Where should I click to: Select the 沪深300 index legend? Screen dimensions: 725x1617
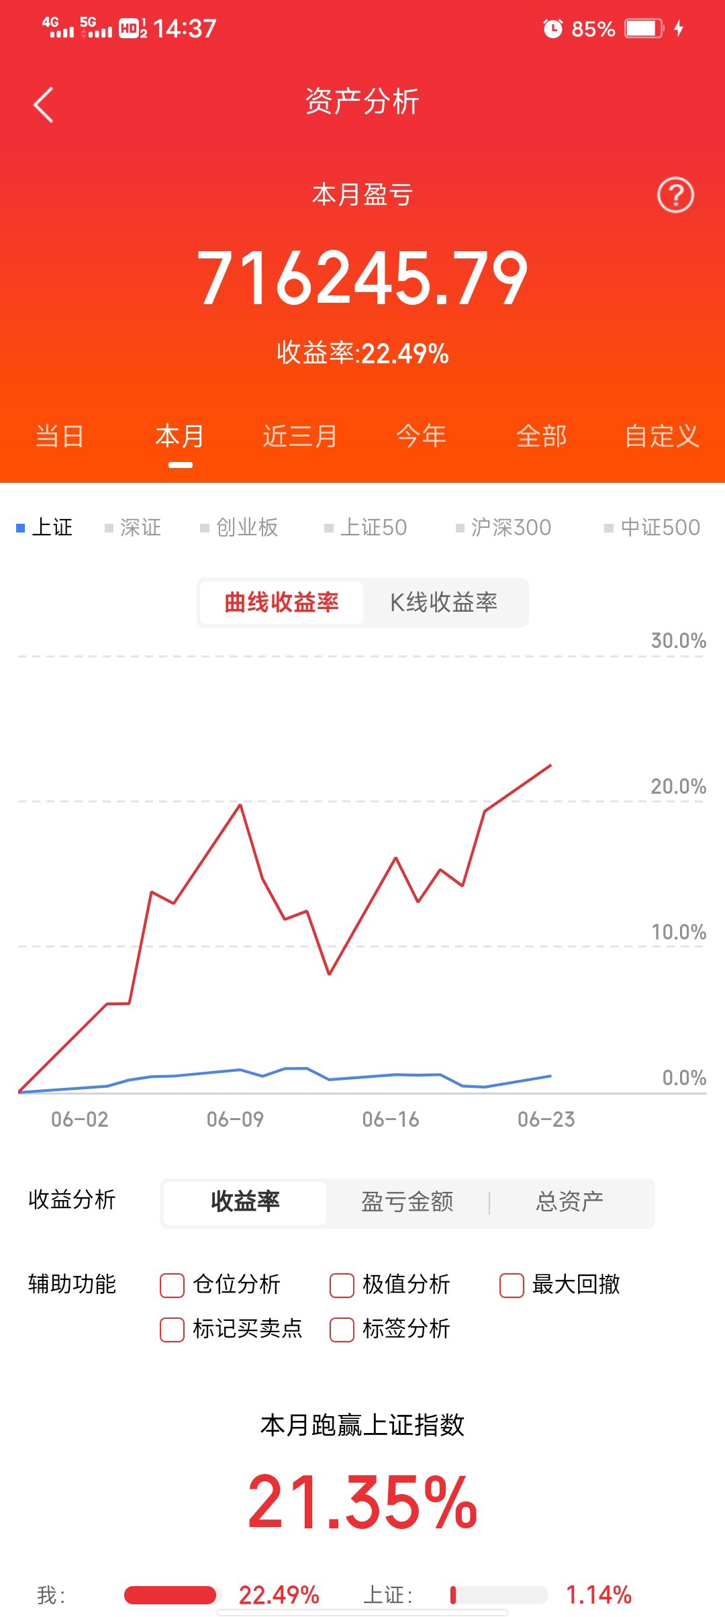506,527
